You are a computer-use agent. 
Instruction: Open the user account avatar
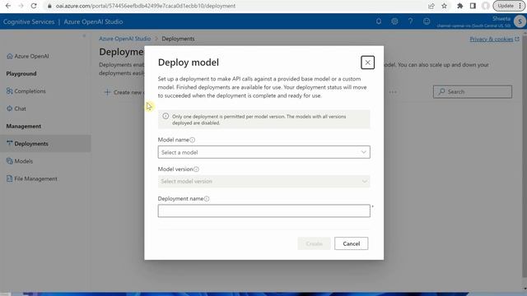pos(520,21)
